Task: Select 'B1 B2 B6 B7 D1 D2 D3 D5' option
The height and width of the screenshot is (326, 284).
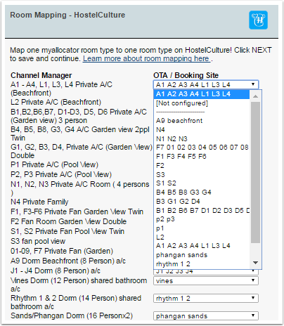Action: tap(202, 211)
